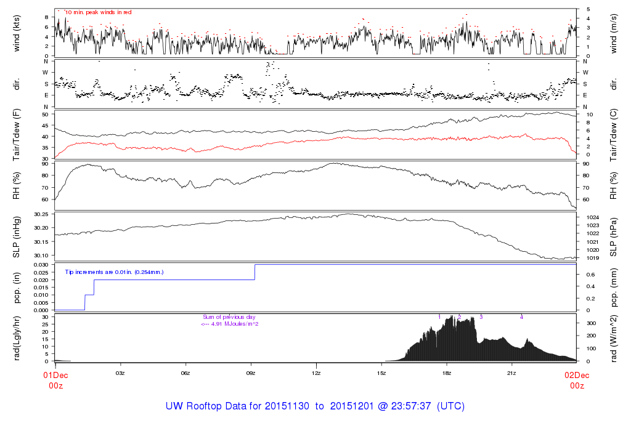Screen dimensions: 631x431
Task: Click purple marker '4' in radiation panel
Action: [521, 316]
